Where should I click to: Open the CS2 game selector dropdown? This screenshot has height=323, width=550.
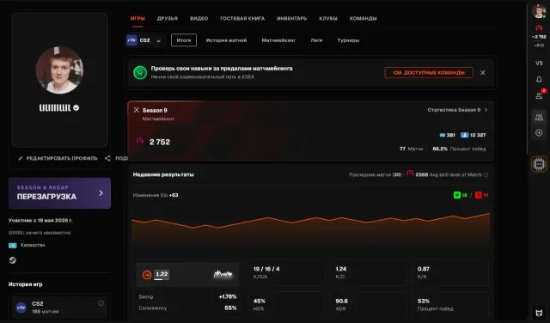144,40
